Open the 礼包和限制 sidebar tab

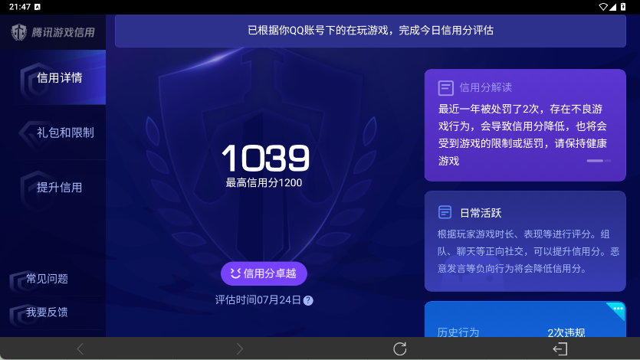53,133
